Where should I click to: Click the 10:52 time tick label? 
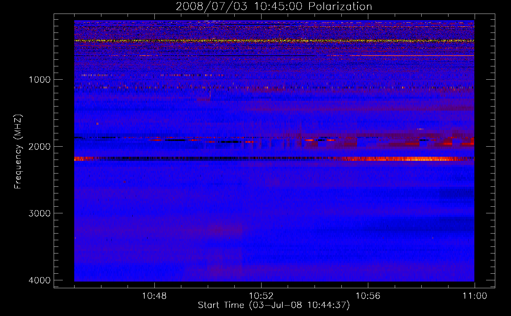pos(261,296)
